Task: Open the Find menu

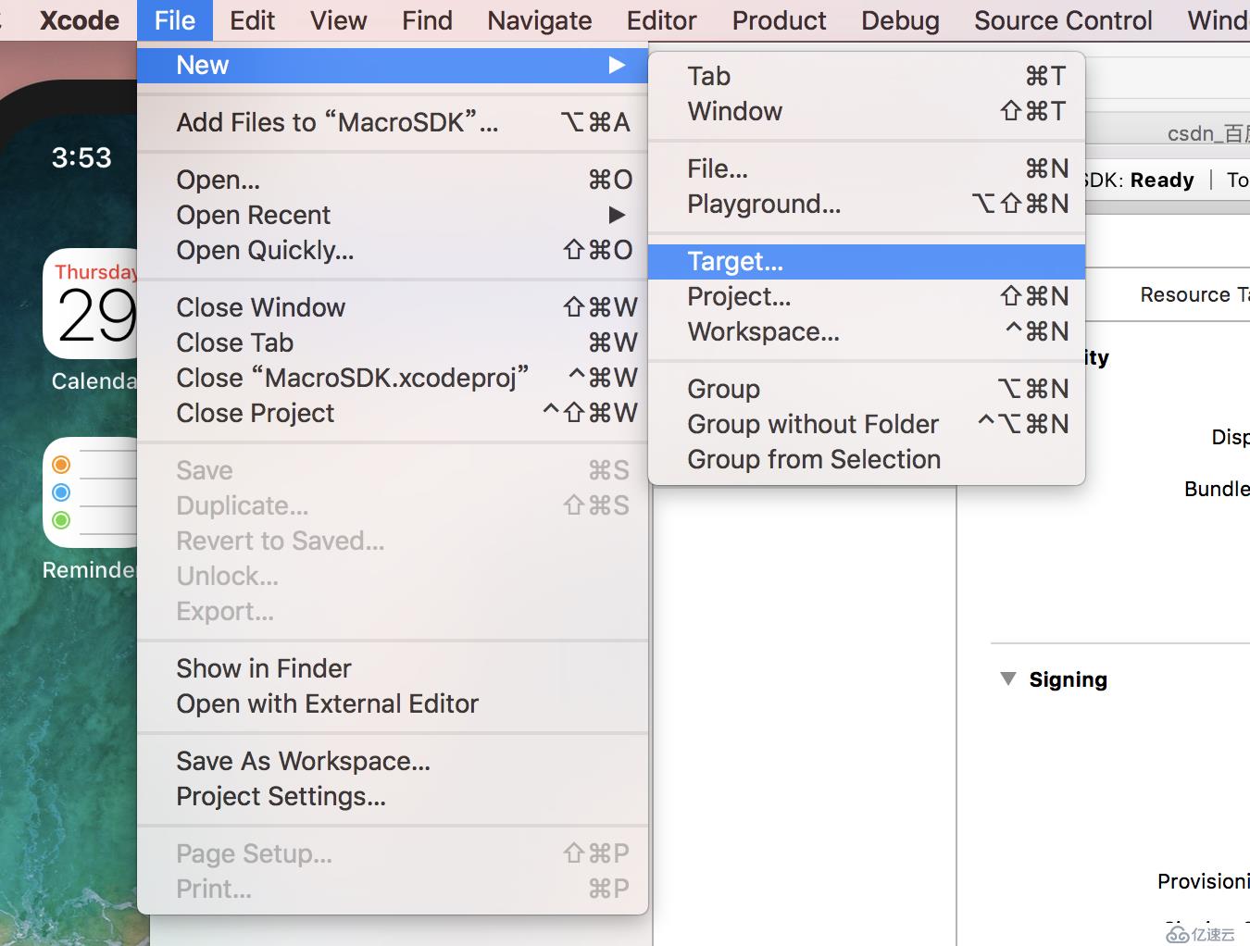Action: point(427,20)
